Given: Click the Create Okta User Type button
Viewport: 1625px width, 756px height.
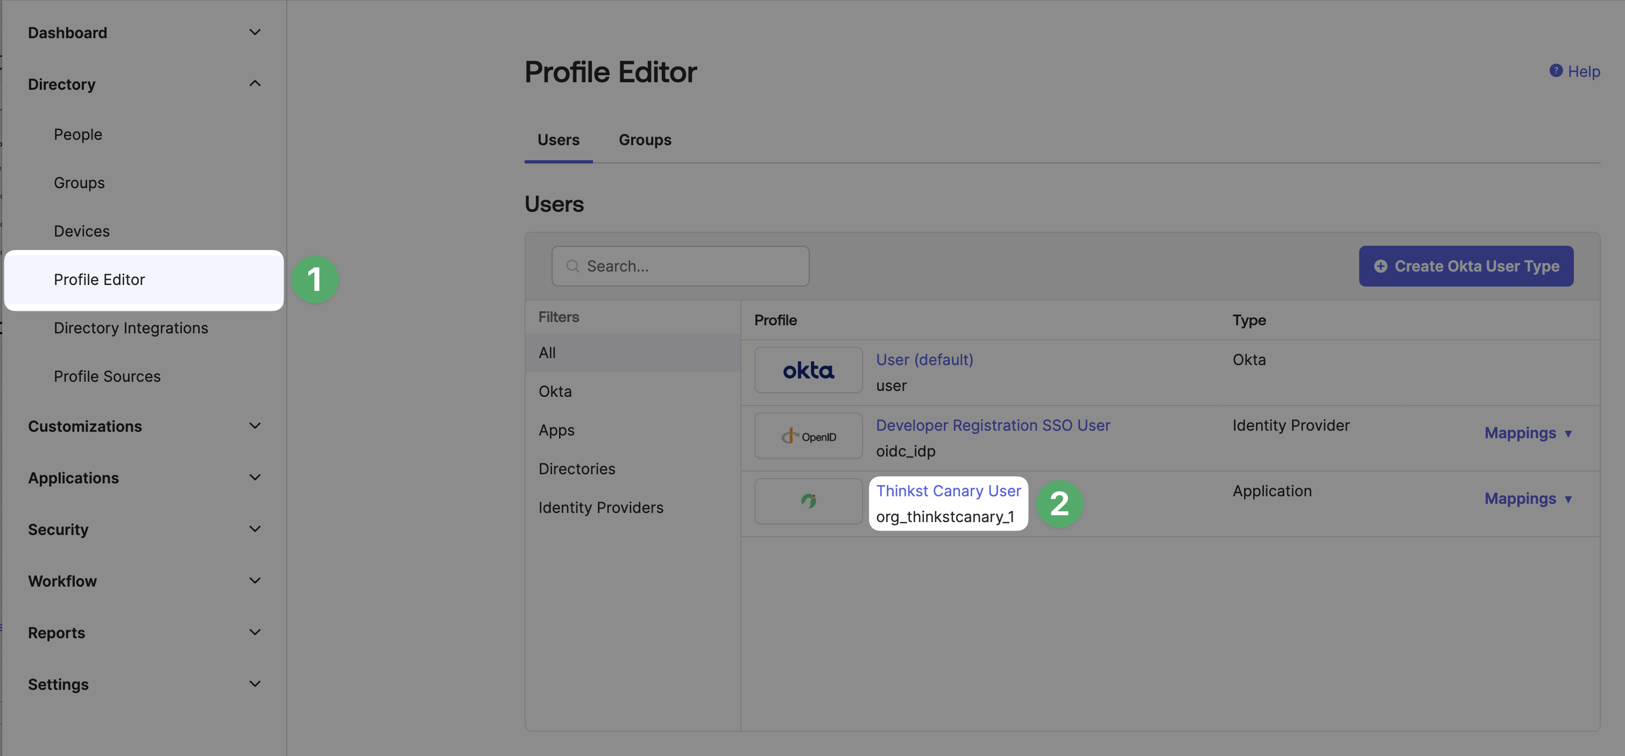Looking at the screenshot, I should (1466, 266).
